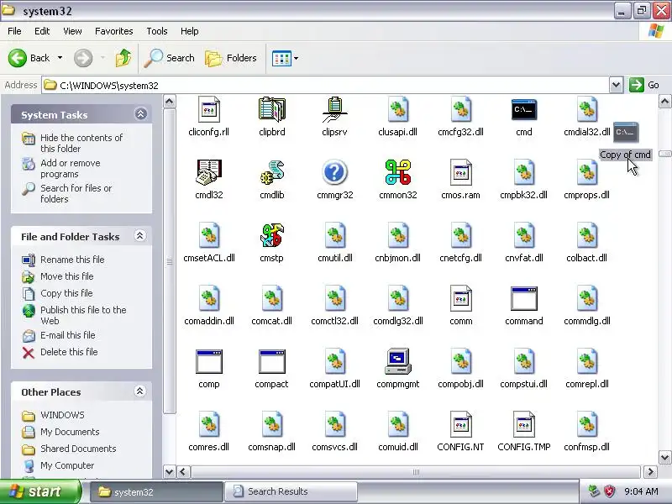
Task: Select the clipbrd clipboard viewer icon
Action: pyautogui.click(x=271, y=109)
